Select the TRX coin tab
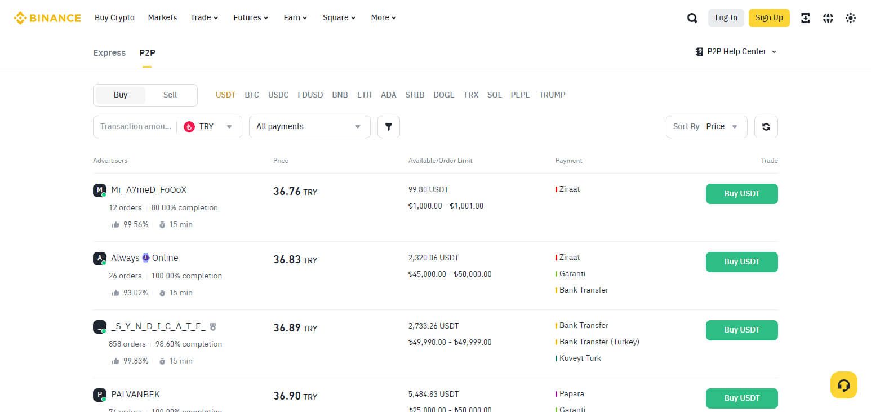The height and width of the screenshot is (412, 871). (471, 95)
